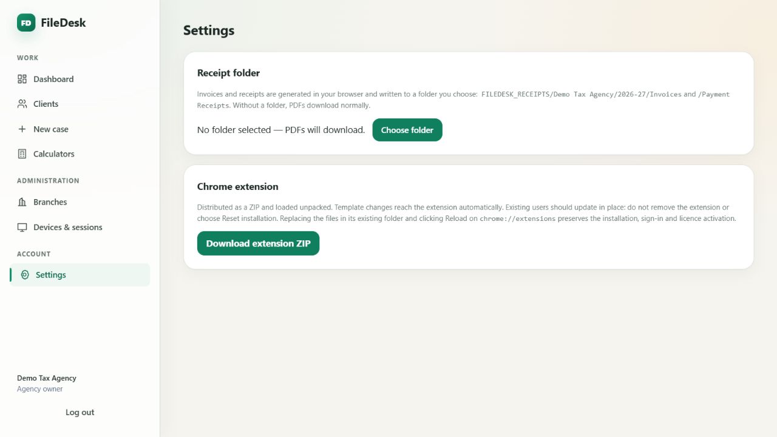Click the Settings page heading
Viewport: 777px width, 437px height.
pos(209,30)
